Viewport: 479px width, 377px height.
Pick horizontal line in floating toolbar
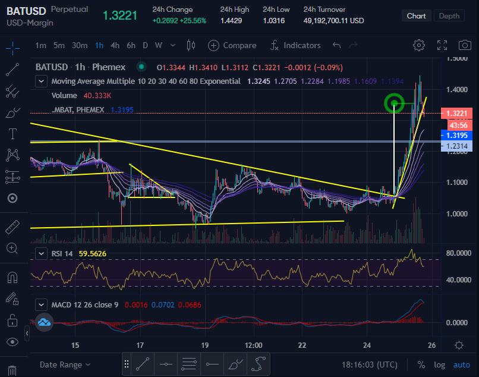pos(166,364)
